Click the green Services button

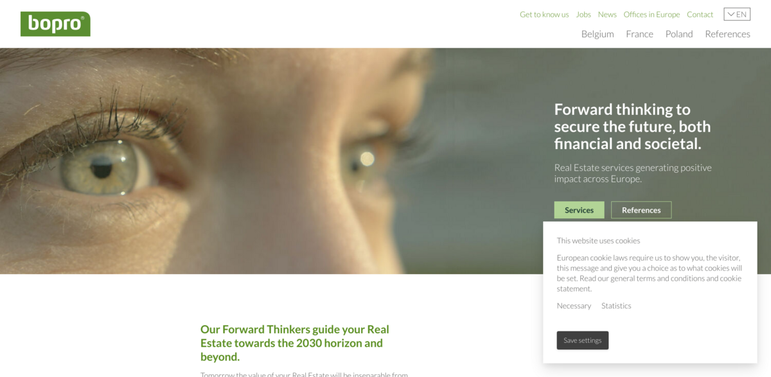tap(579, 210)
